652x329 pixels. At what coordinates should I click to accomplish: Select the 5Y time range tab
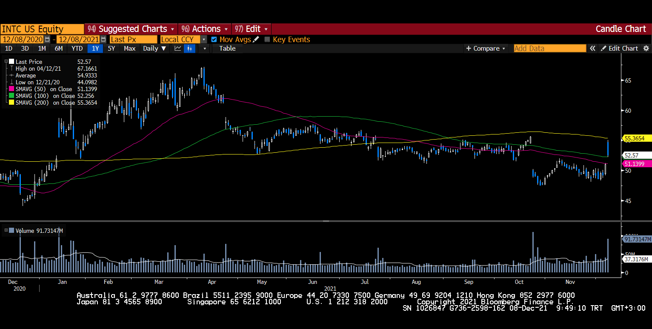tap(112, 49)
